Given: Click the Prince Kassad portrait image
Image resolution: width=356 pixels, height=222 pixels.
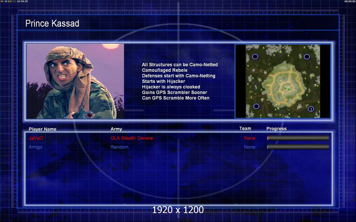Looking at the screenshot, I should 75,81.
